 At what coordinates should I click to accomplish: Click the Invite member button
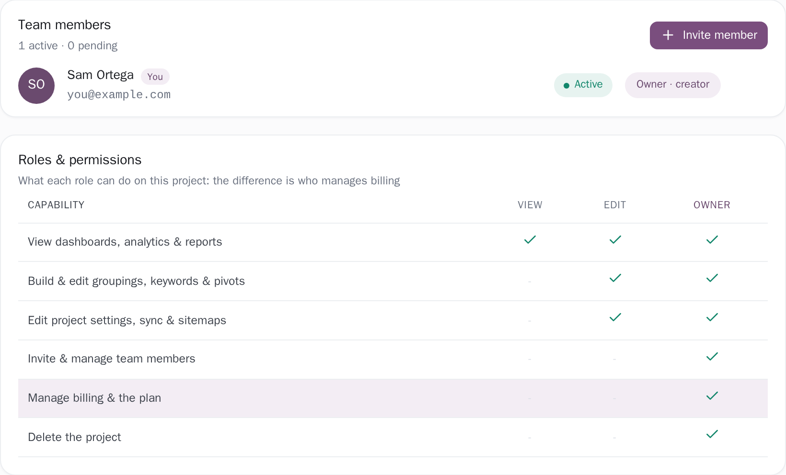coord(708,35)
